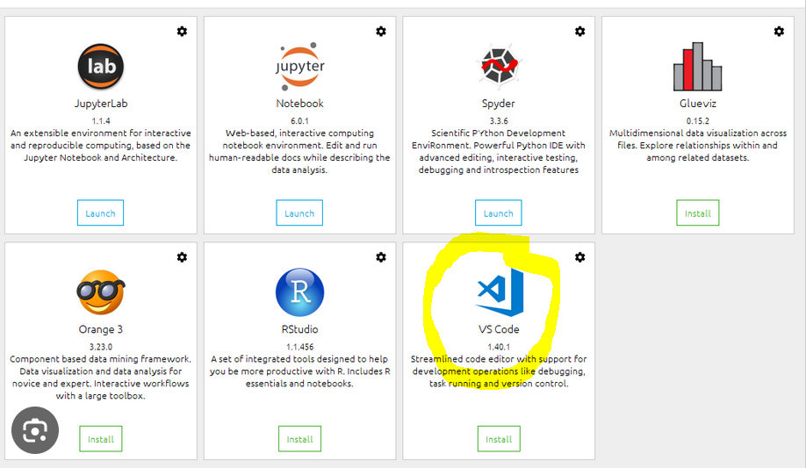Image resolution: width=806 pixels, height=468 pixels.
Task: Install RStudio
Action: (x=299, y=439)
